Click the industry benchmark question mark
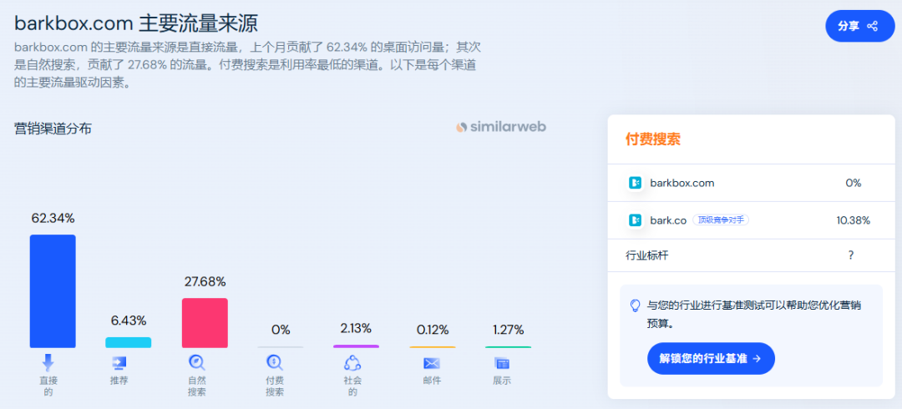This screenshot has height=409, width=902. coord(851,255)
